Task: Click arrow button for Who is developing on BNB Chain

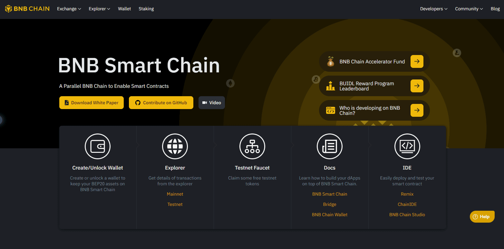Action: tap(417, 110)
